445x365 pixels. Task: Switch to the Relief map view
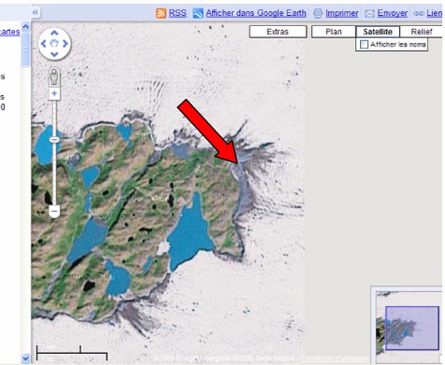coord(421,32)
